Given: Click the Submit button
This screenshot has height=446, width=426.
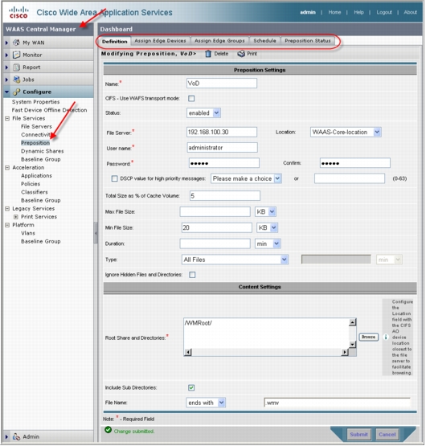Looking at the screenshot, I should [358, 434].
